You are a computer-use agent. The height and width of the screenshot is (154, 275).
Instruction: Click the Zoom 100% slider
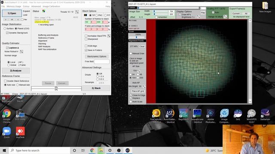pyautogui.click(x=137, y=37)
